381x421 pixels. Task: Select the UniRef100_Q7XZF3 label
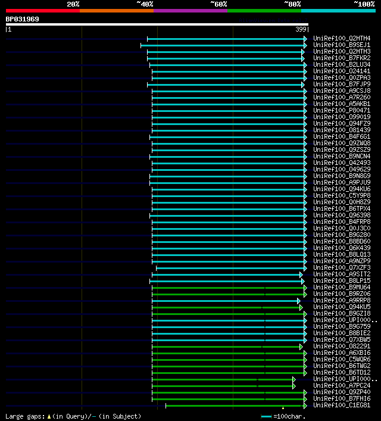coord(342,268)
